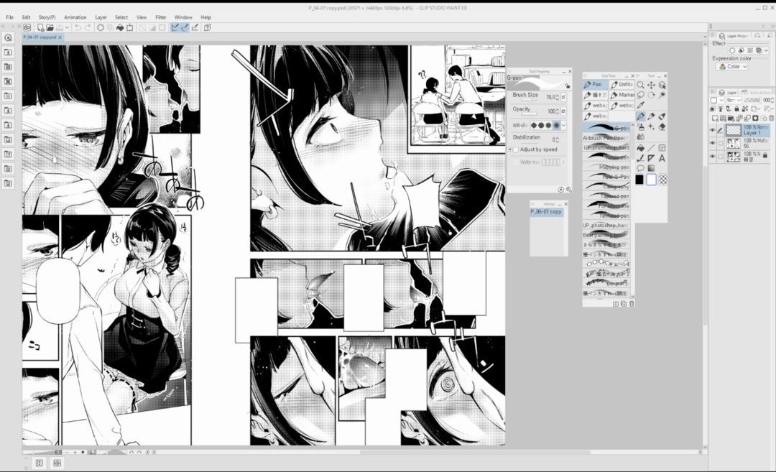The width and height of the screenshot is (776, 472).
Task: Select the strongest anti-aliasing option
Action: click(556, 125)
